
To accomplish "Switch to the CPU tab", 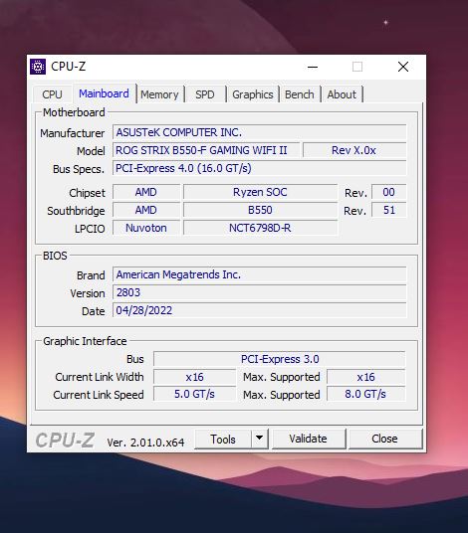I will 53,94.
